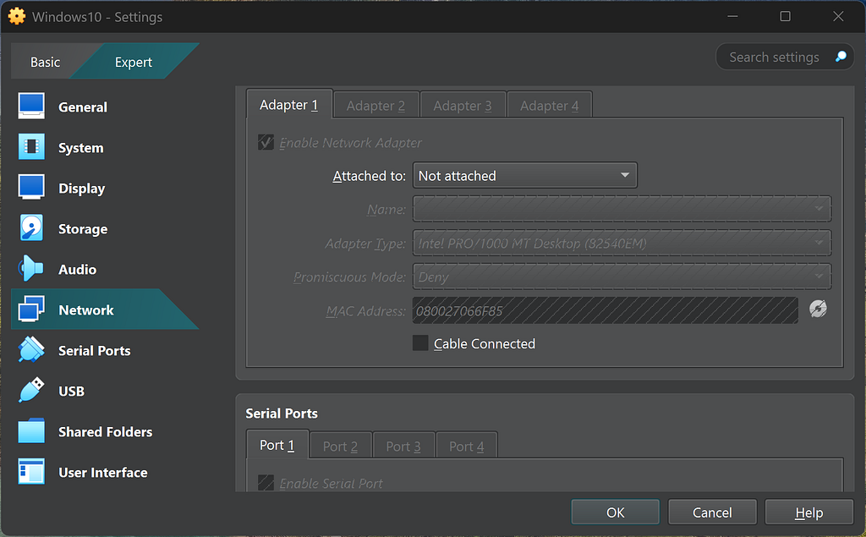This screenshot has width=866, height=537.
Task: Click the Shared Folders icon
Action: [x=31, y=432]
